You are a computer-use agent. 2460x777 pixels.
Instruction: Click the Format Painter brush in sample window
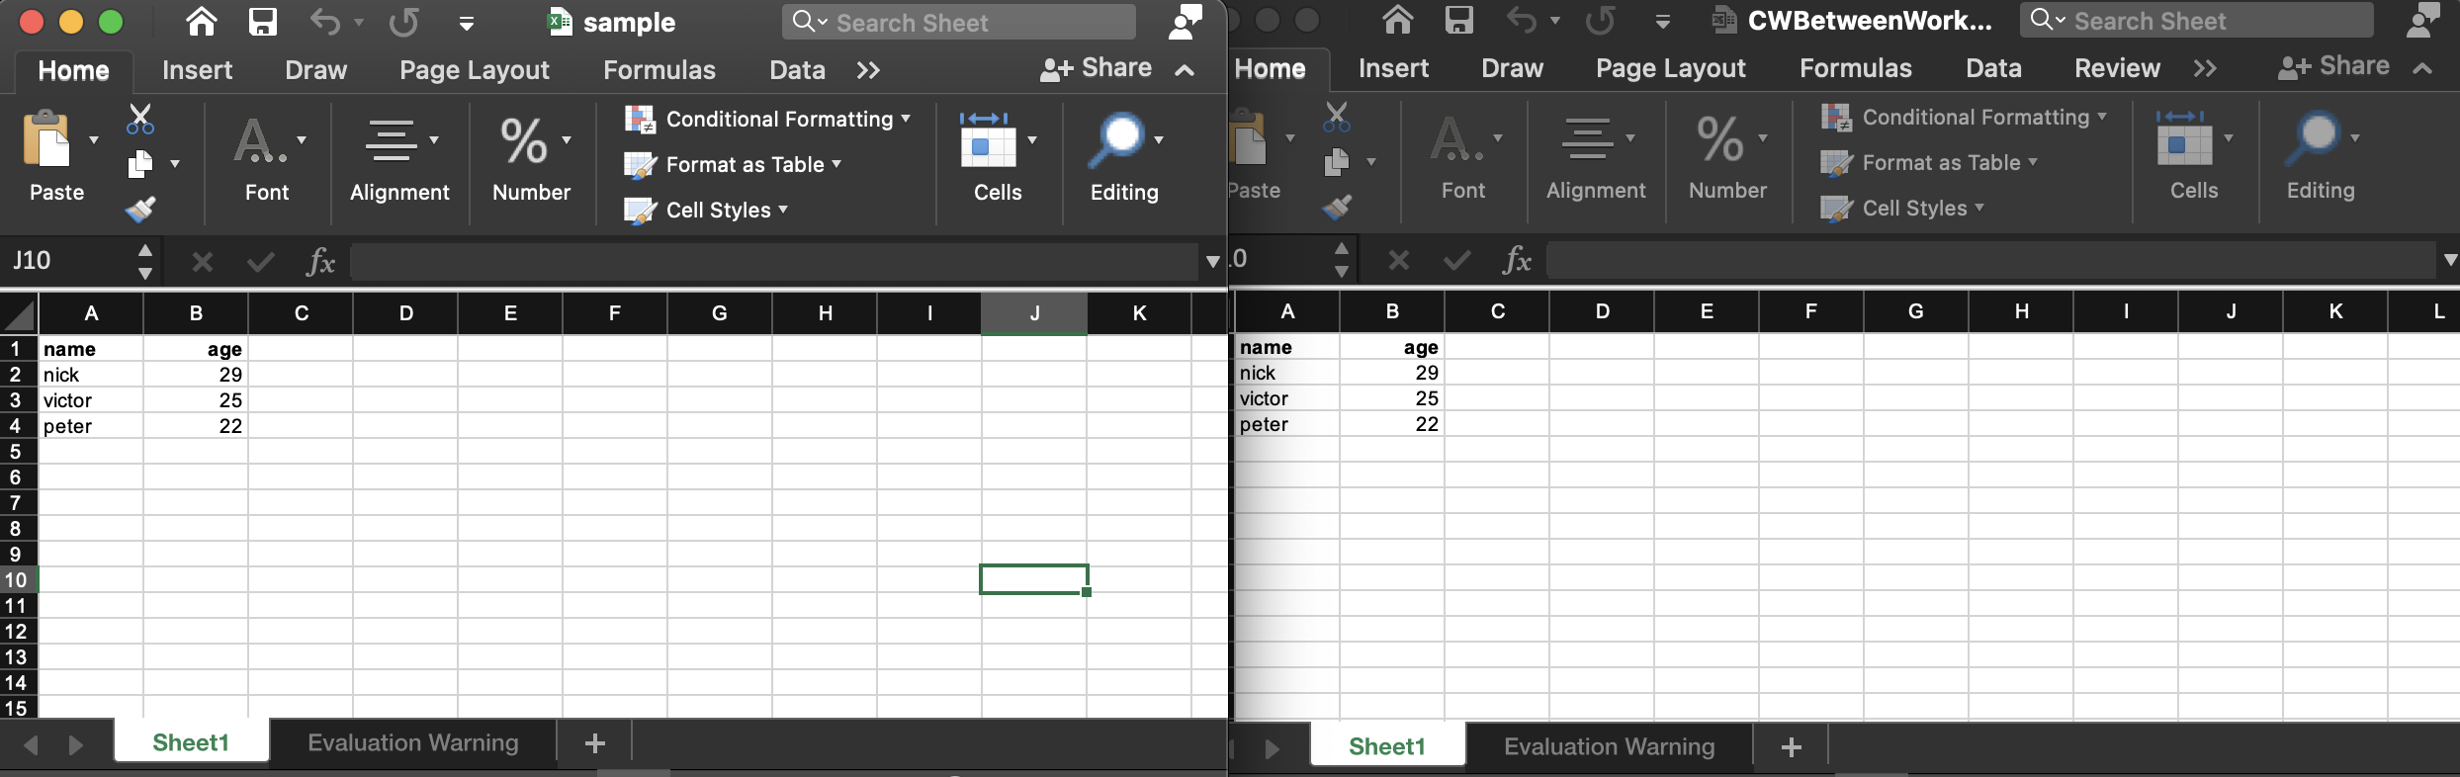coord(140,209)
